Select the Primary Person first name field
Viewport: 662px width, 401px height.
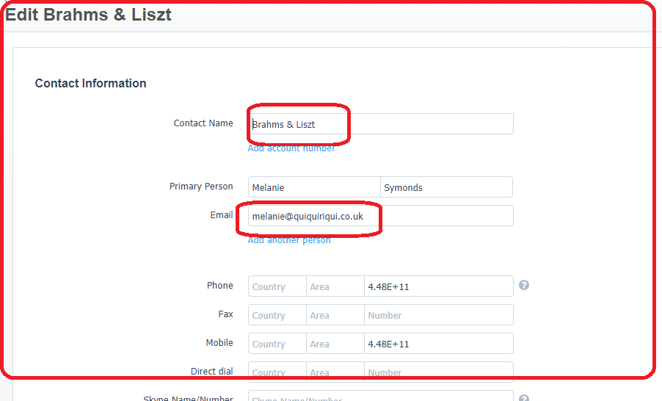[314, 187]
